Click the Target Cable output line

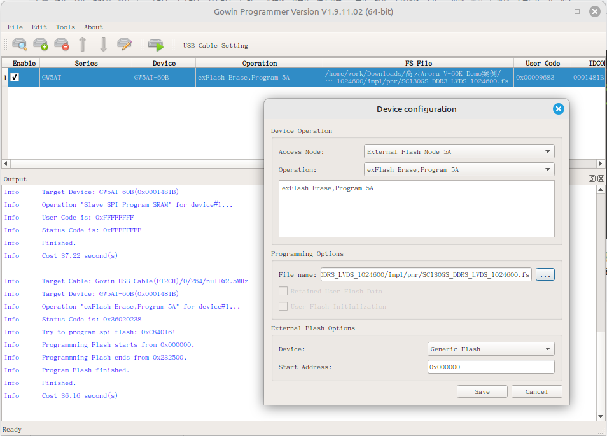tap(145, 281)
